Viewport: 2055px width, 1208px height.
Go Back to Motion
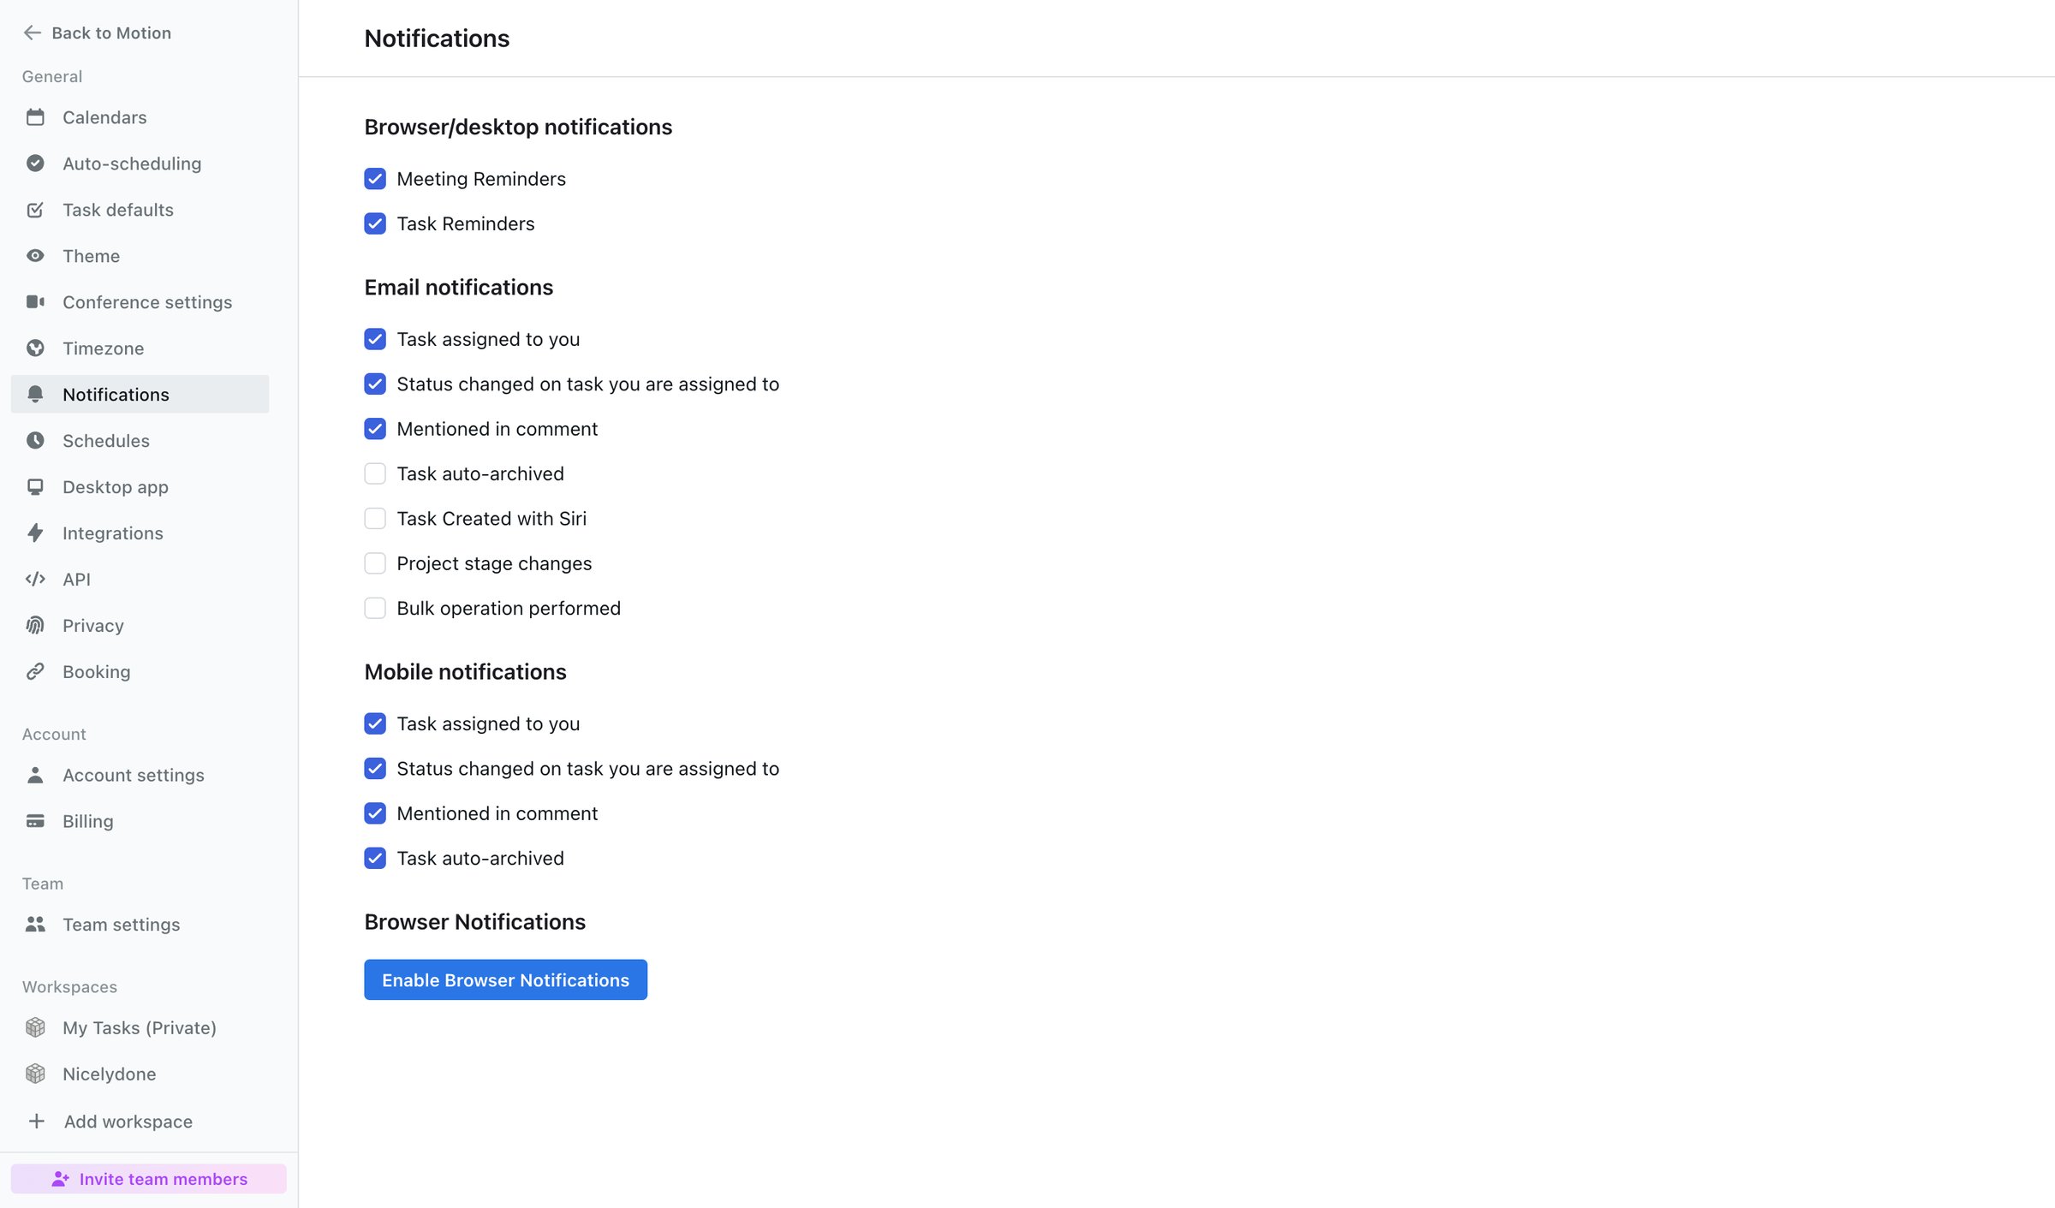[x=97, y=33]
